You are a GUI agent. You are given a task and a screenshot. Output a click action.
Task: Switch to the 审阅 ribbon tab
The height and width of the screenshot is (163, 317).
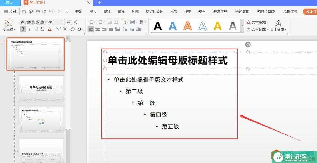(174, 12)
